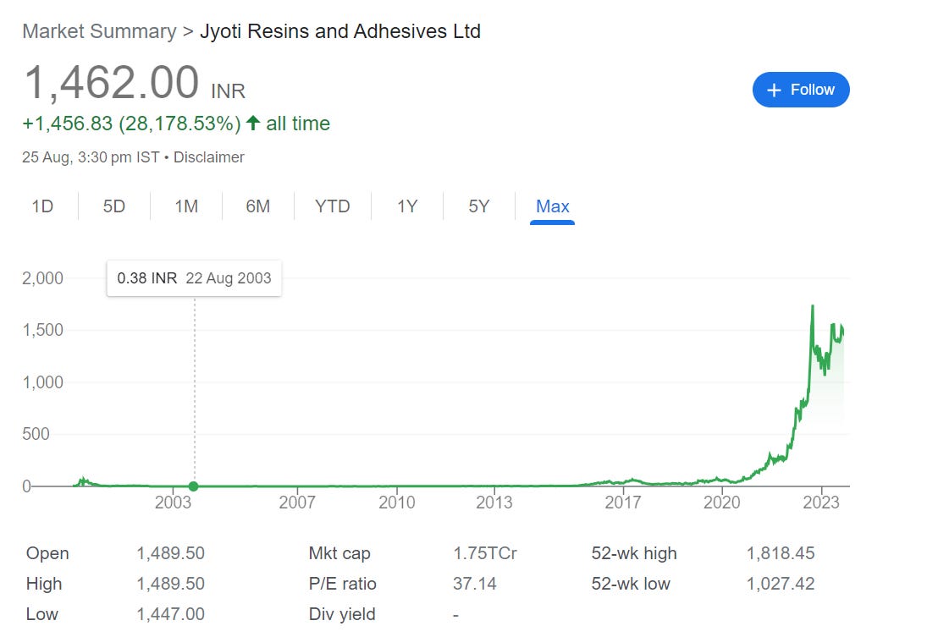
Task: Click the 0.38 INR tooltip box
Action: point(194,278)
